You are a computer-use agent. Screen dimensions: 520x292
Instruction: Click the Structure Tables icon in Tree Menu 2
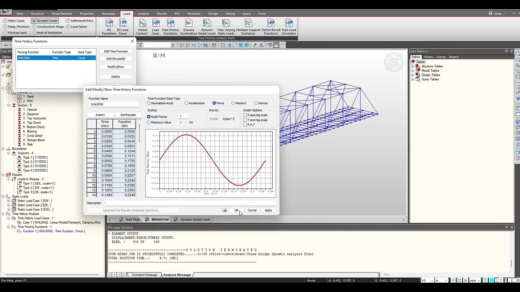click(417, 66)
